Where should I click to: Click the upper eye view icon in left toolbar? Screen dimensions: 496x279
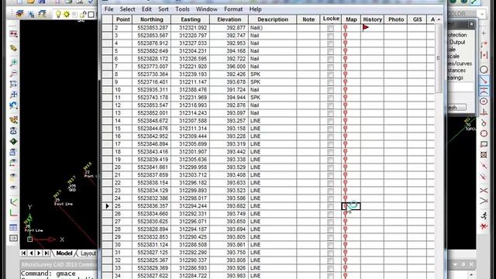[13, 177]
